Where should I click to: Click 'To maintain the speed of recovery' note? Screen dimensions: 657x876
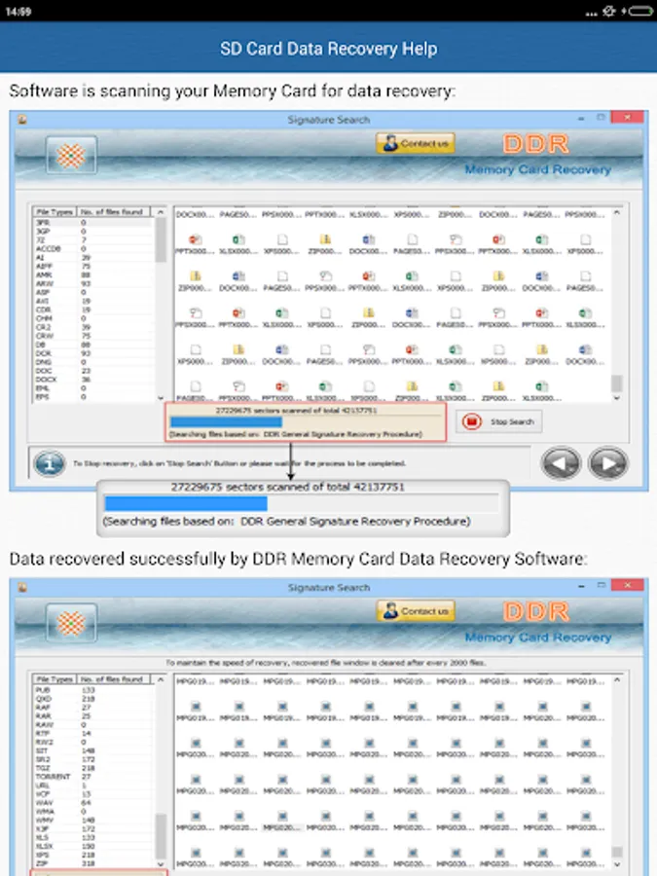click(326, 663)
